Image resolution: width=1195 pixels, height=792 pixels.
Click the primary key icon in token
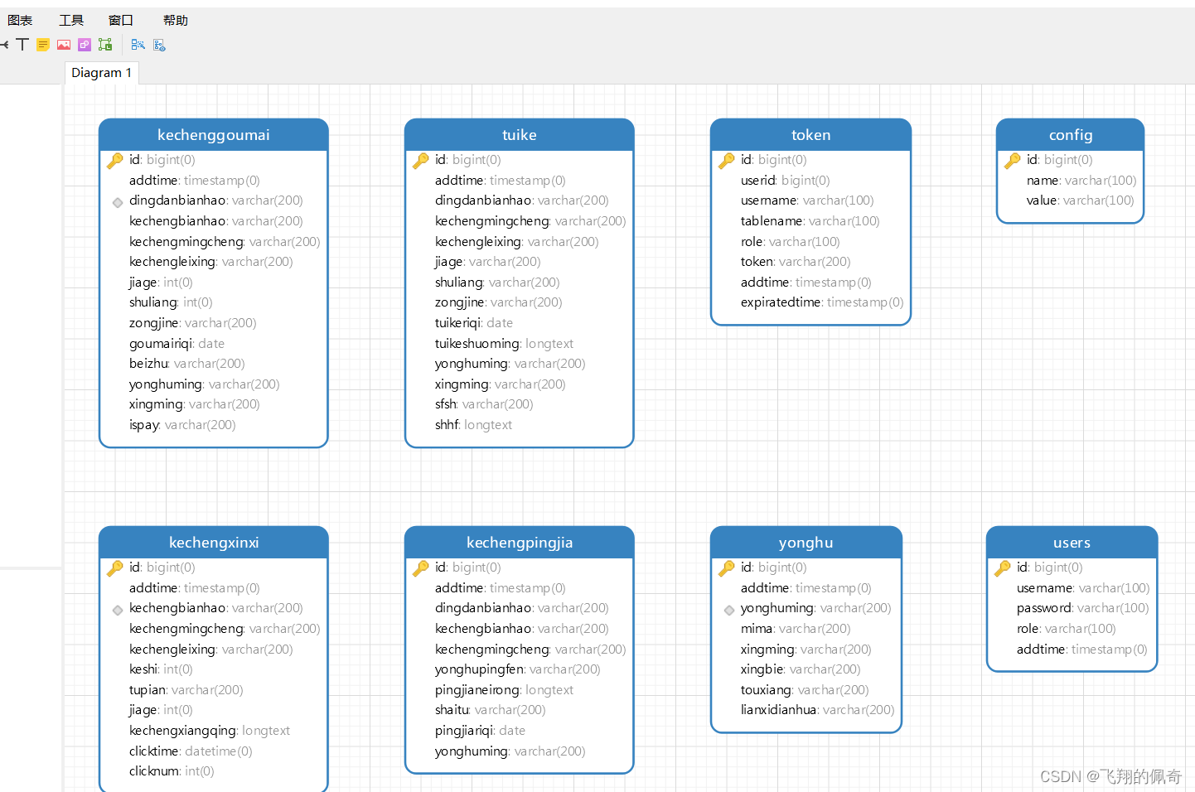[727, 160]
